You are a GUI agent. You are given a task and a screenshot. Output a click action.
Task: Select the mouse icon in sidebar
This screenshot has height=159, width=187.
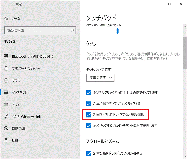tap(6, 81)
